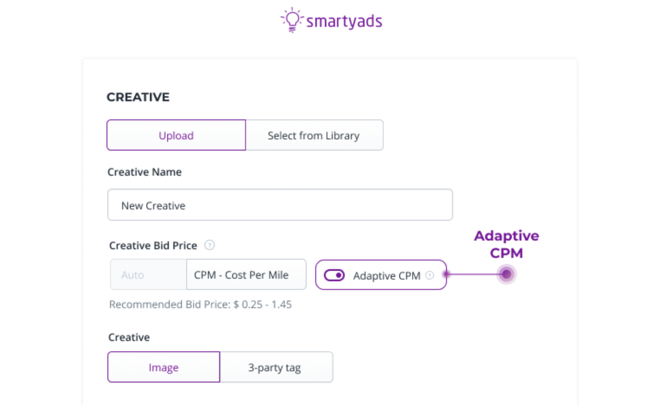The image size is (660, 405).
Task: Click the smartyads brand name text
Action: [x=344, y=21]
